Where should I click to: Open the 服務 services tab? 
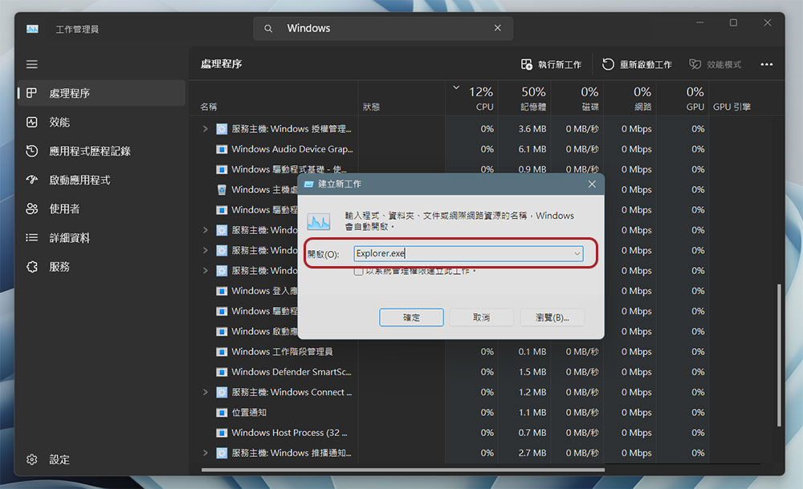(x=101, y=267)
